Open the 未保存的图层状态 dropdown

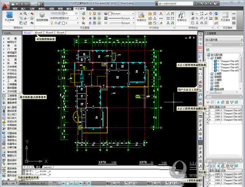pyautogui.click(x=64, y=18)
